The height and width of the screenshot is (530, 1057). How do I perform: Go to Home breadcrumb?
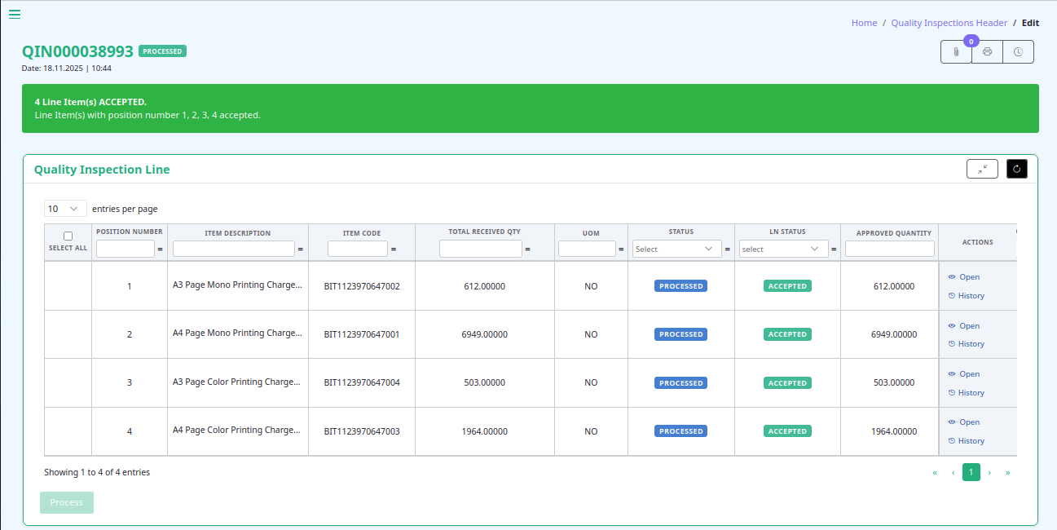pyautogui.click(x=864, y=23)
